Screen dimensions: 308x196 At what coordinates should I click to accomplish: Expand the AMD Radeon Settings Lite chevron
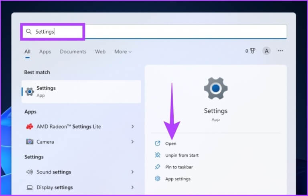click(x=133, y=126)
